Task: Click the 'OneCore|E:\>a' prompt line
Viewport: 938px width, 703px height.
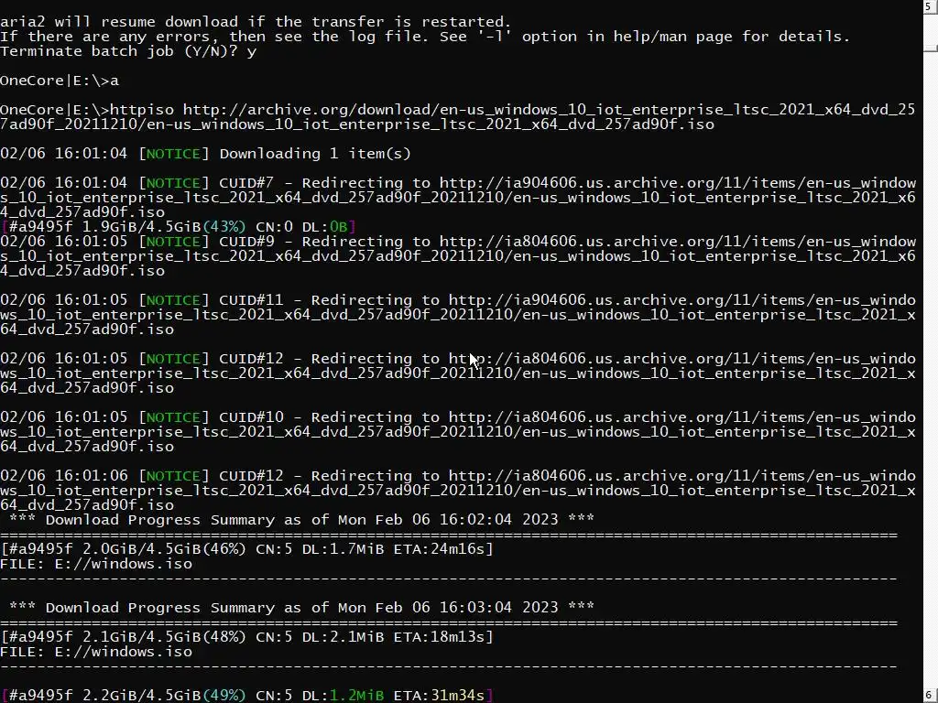Action: (x=60, y=81)
